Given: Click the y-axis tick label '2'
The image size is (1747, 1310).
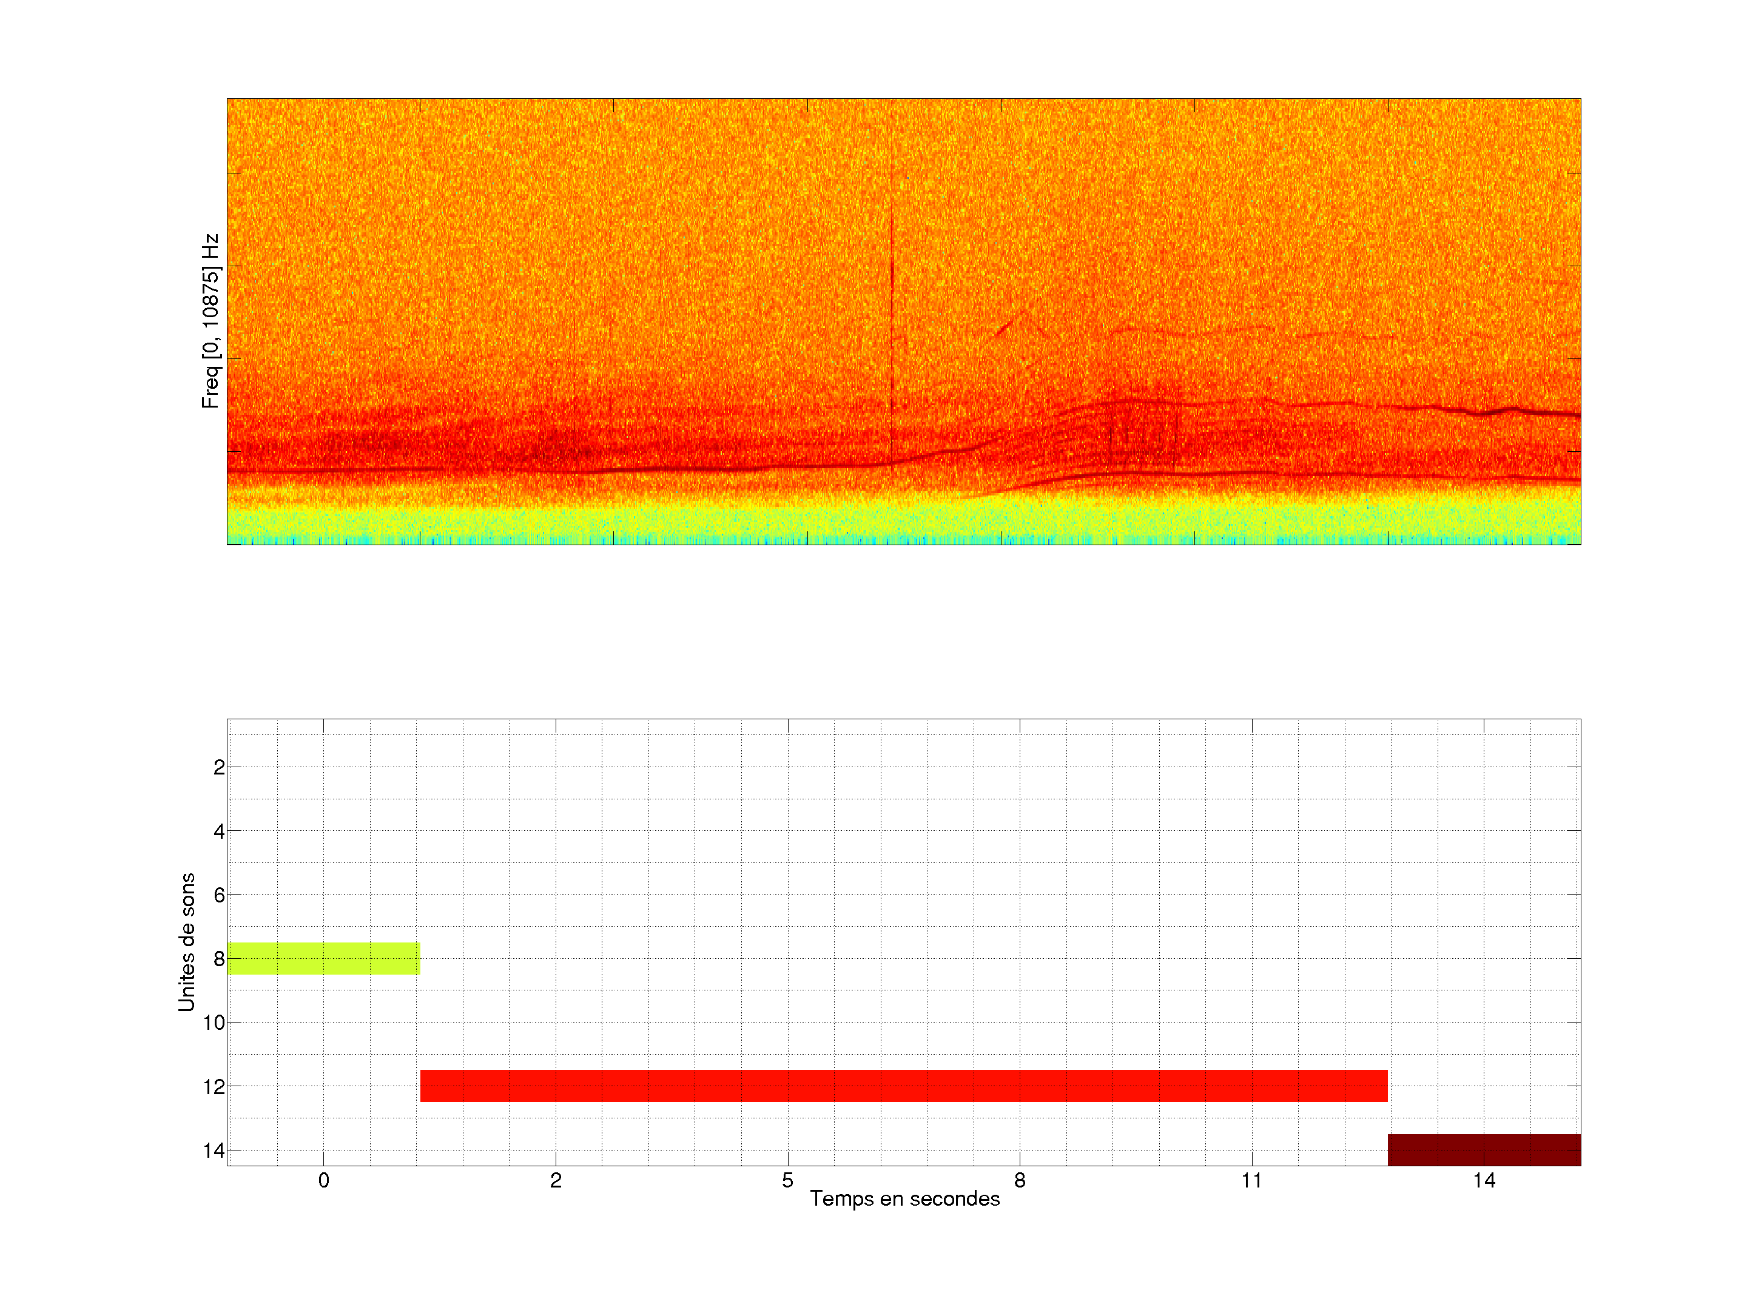Looking at the screenshot, I should pyautogui.click(x=219, y=768).
